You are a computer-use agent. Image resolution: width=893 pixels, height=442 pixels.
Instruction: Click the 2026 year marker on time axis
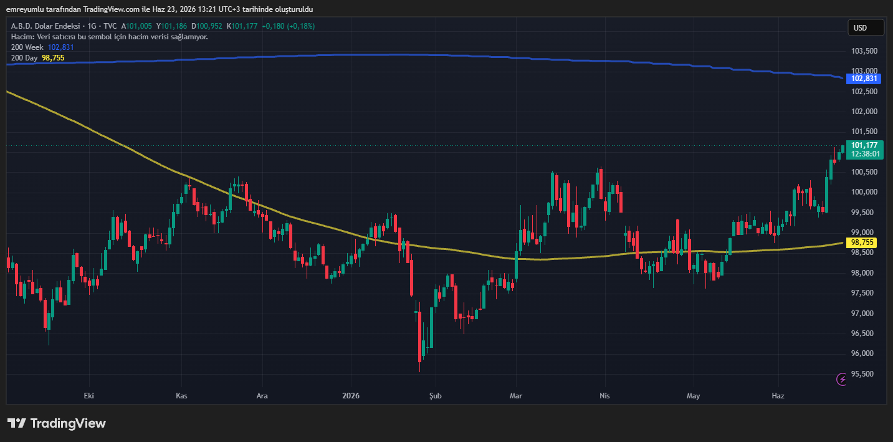click(x=351, y=396)
